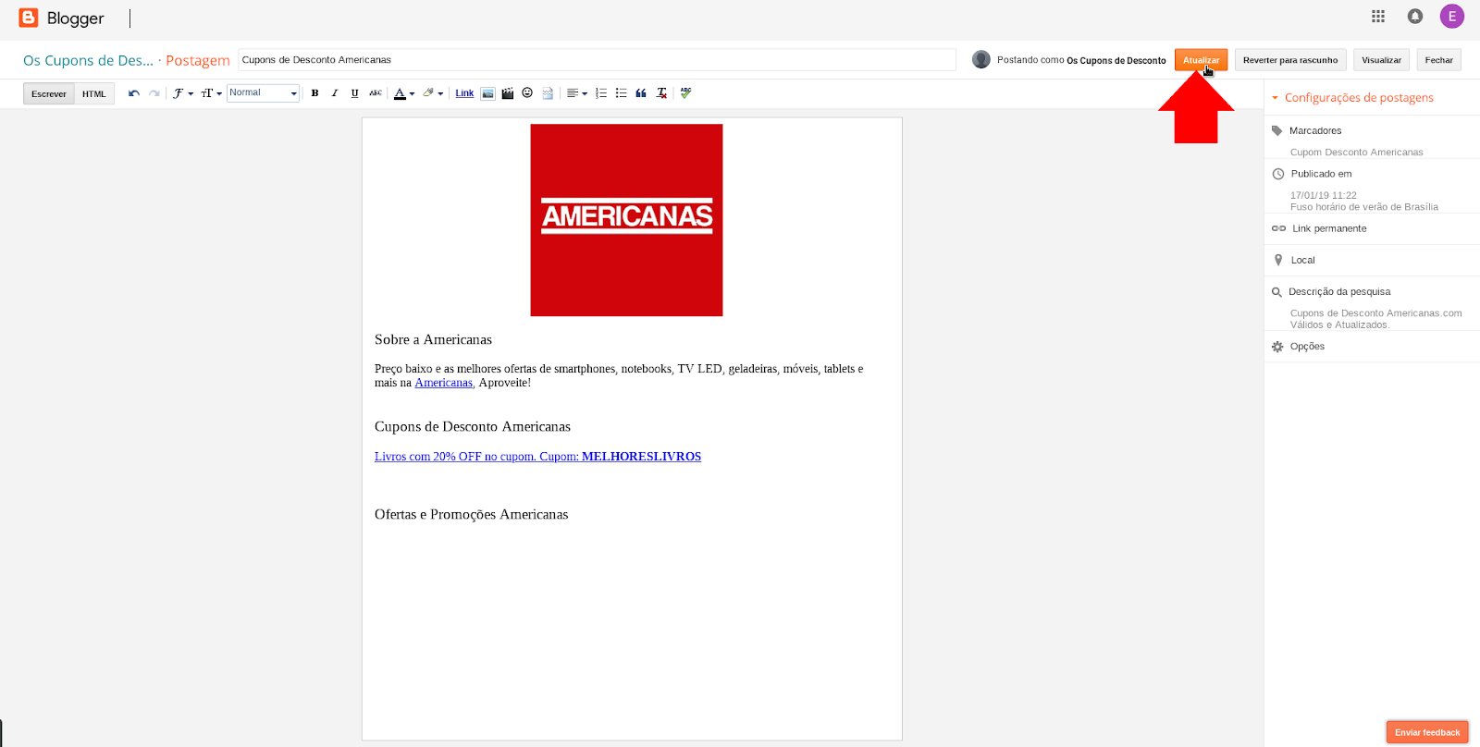Click the Postagem breadcrumb text
1480x747 pixels.
(198, 60)
